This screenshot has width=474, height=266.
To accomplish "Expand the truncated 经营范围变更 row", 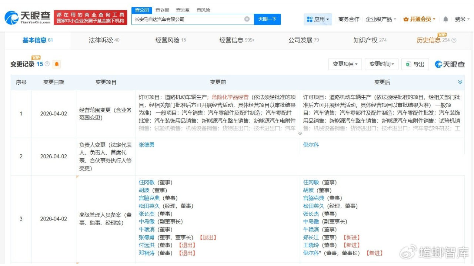I will click(300, 133).
